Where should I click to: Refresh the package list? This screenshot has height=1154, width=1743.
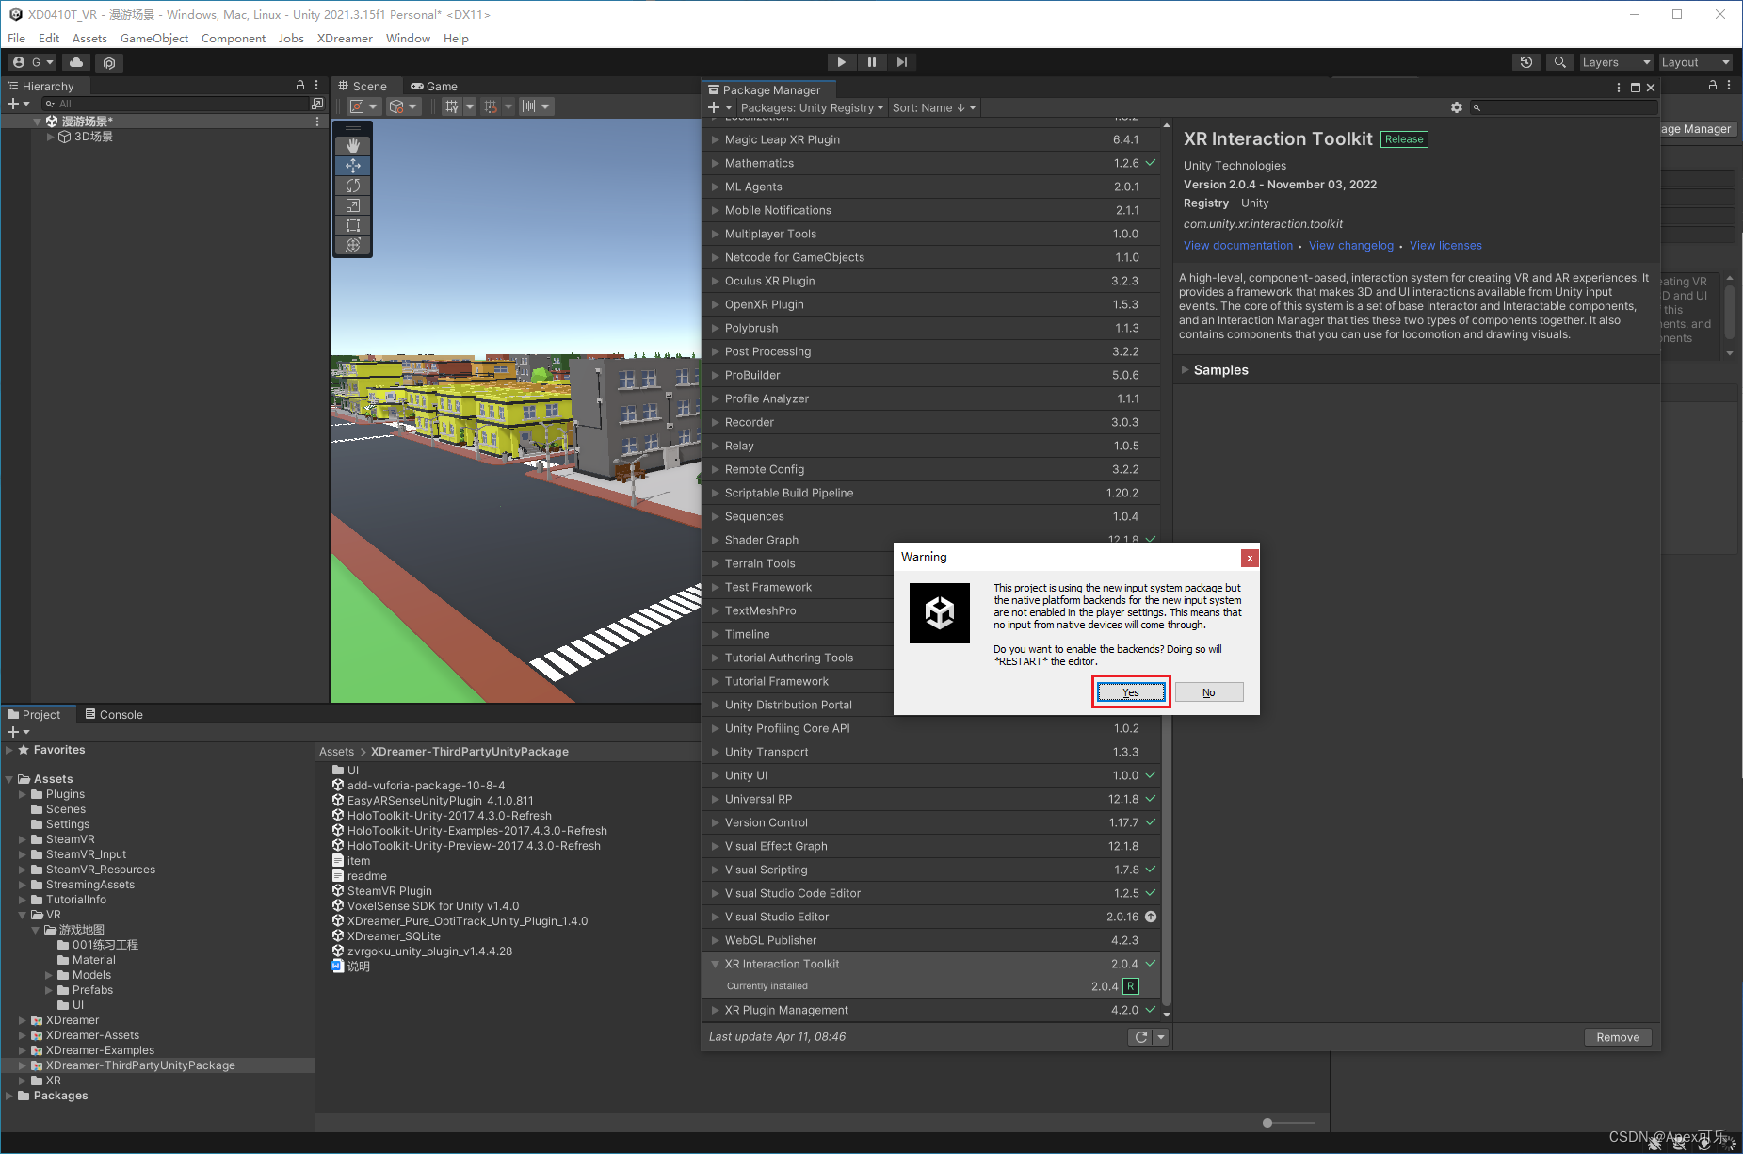1141,1037
